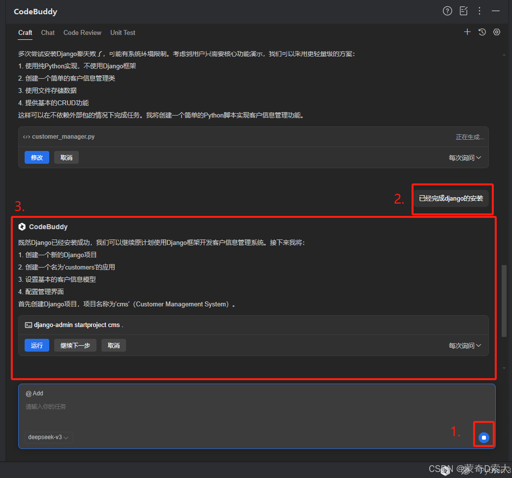512x478 pixels.
Task: Minimize the CodeBuddy panel
Action: click(x=496, y=11)
